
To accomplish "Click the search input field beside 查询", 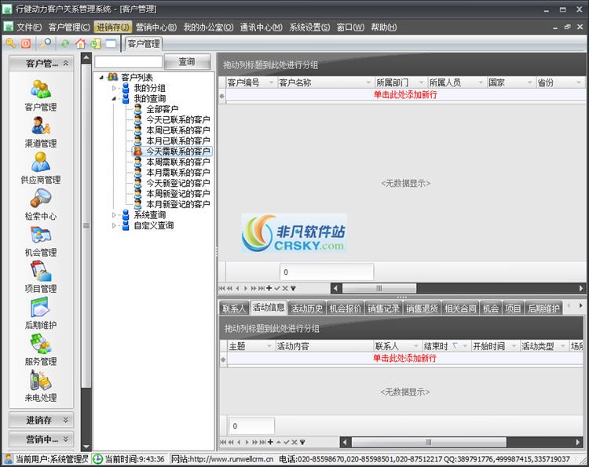I will (128, 61).
